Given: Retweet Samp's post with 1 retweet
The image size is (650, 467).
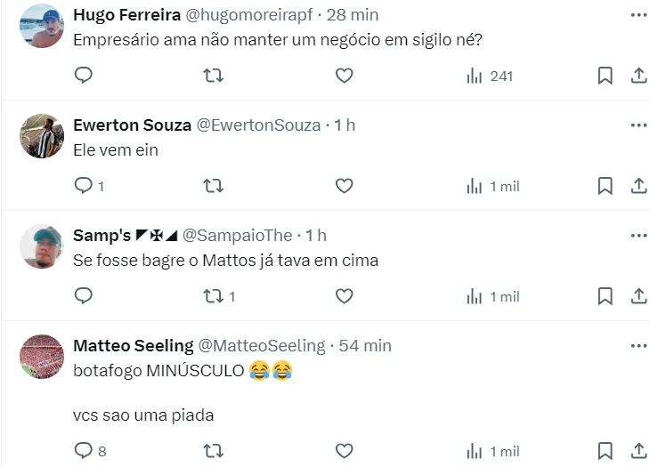Looking at the screenshot, I should pos(214,296).
